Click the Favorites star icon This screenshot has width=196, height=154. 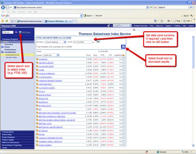pos(2,21)
